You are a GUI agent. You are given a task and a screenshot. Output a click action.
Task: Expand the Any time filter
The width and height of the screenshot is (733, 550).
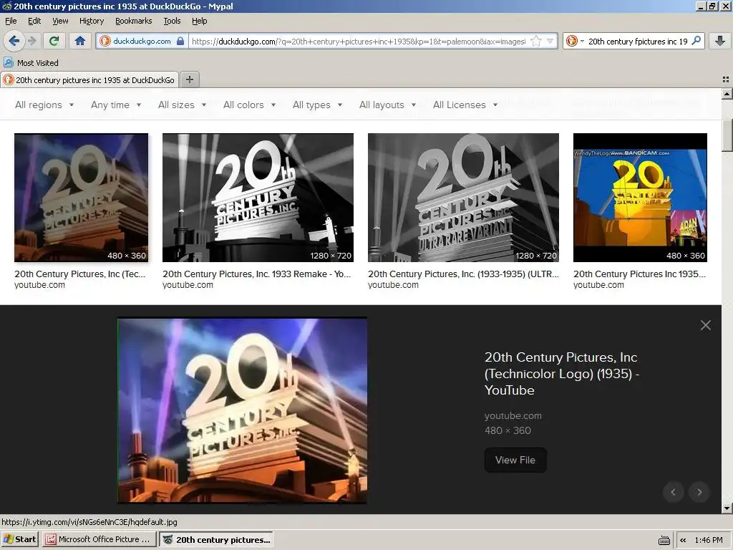[x=116, y=105]
